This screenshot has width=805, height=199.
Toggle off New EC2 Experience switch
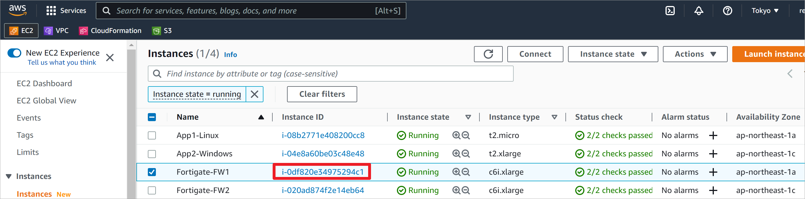[14, 53]
